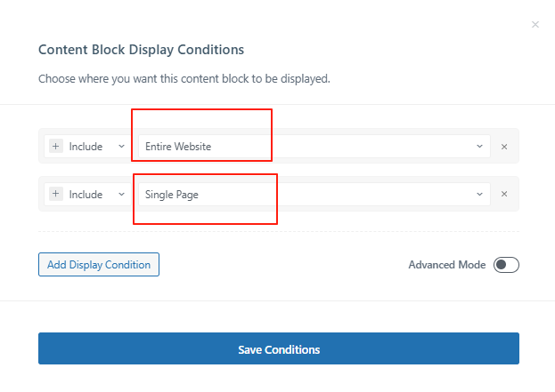Screen dimensions: 555x392
Task: Remove the Single Page condition
Action: pyautogui.click(x=504, y=194)
